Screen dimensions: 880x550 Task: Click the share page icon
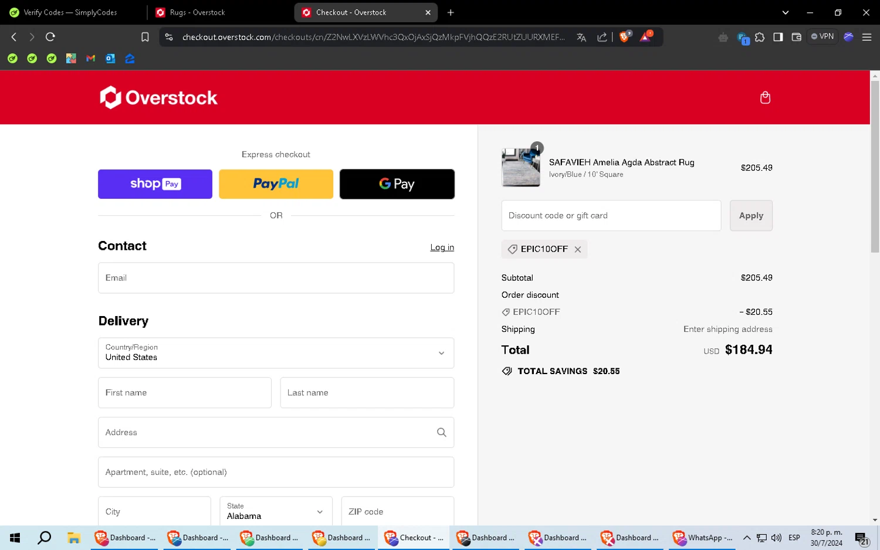pos(602,37)
